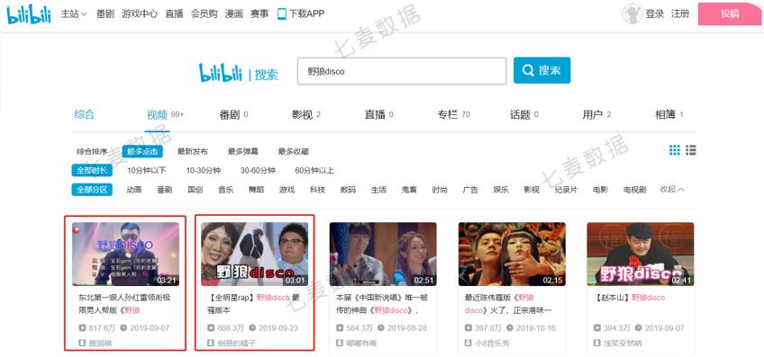
Task: Click the bilibili logo in header
Action: click(28, 14)
